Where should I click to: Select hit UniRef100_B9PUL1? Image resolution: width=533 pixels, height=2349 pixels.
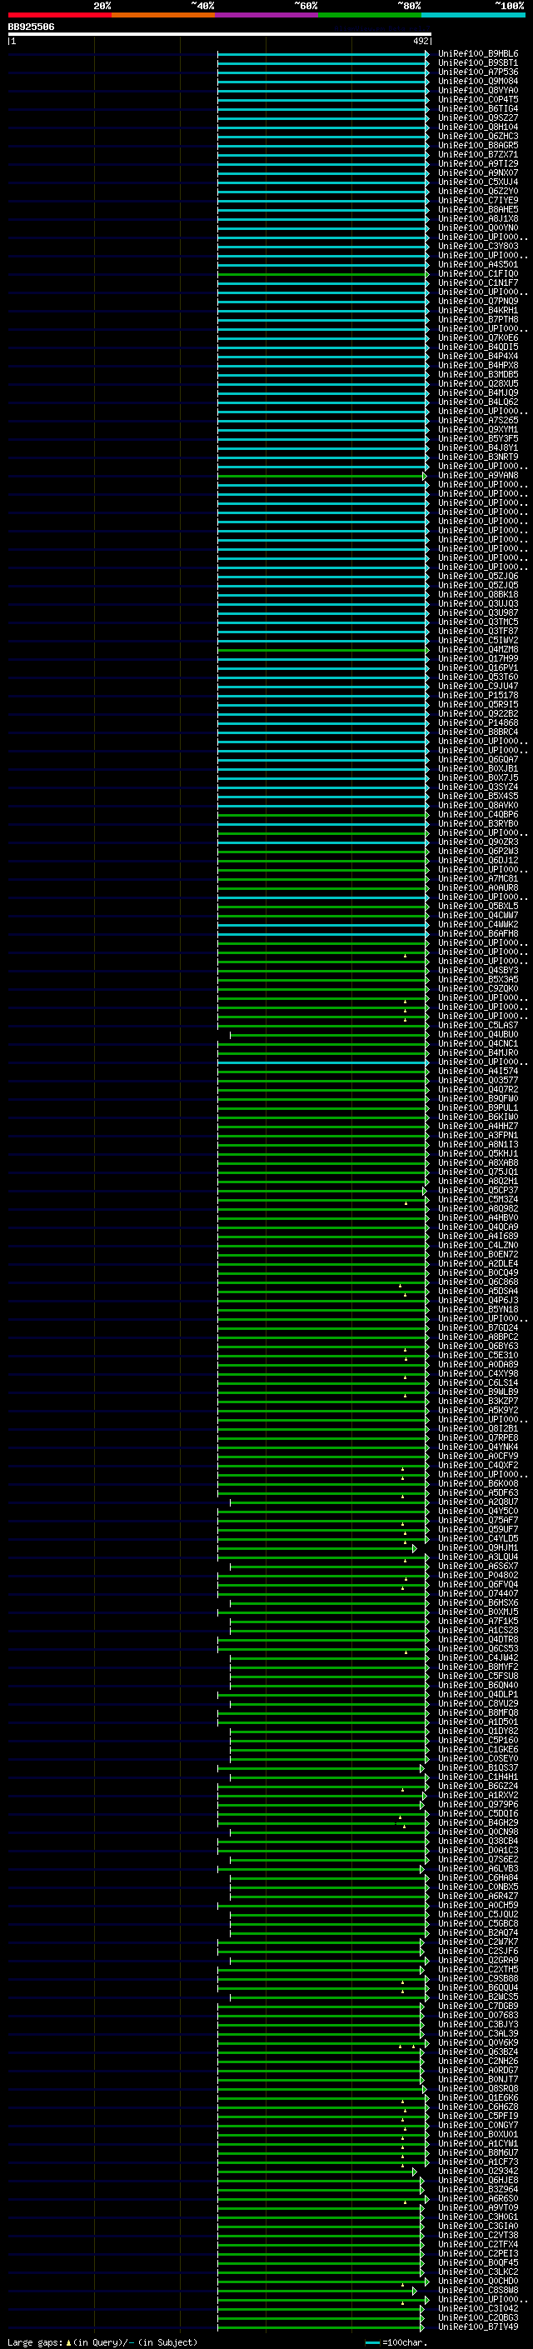(x=477, y=1107)
